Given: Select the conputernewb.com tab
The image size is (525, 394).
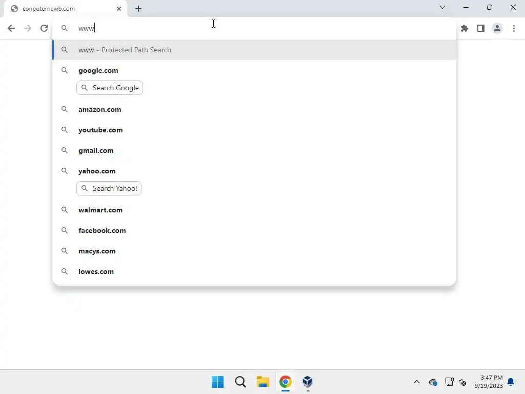Looking at the screenshot, I should click(x=66, y=9).
